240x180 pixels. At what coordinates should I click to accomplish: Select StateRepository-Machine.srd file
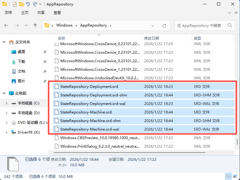pyautogui.click(x=86, y=112)
